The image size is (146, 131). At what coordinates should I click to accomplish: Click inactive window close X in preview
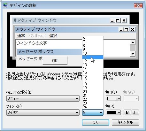click(x=124, y=20)
